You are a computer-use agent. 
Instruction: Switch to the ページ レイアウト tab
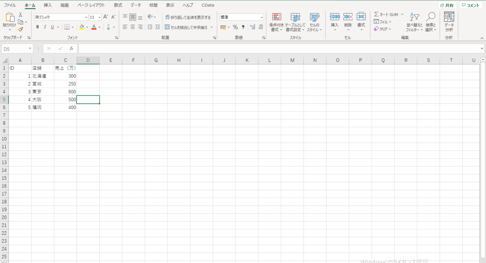(91, 5)
